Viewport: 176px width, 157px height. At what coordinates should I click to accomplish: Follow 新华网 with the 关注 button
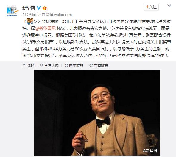click(151, 7)
